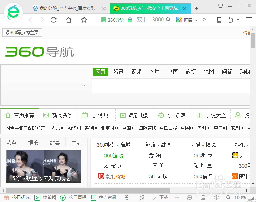This screenshot has height=202, width=256.
Task: Click the 360导航 certified site badge
Action: point(112,20)
